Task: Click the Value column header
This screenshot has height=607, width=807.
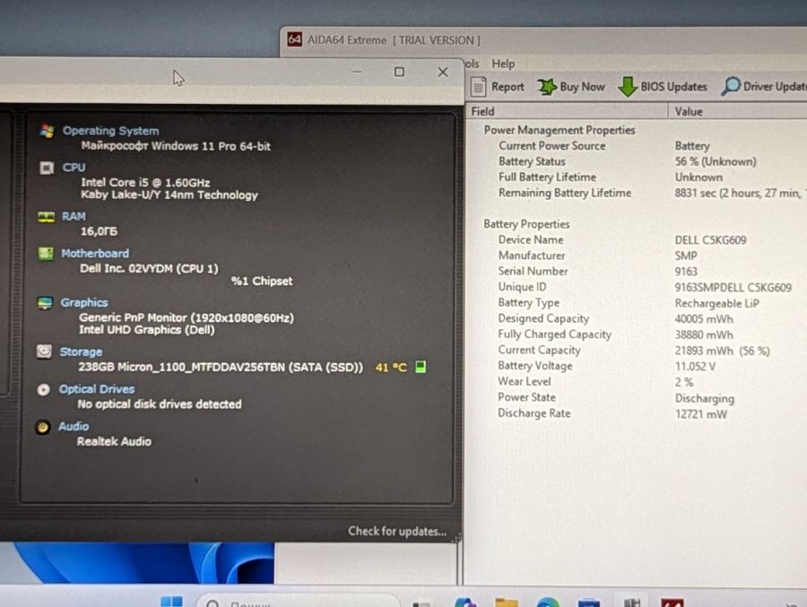Action: [738, 111]
